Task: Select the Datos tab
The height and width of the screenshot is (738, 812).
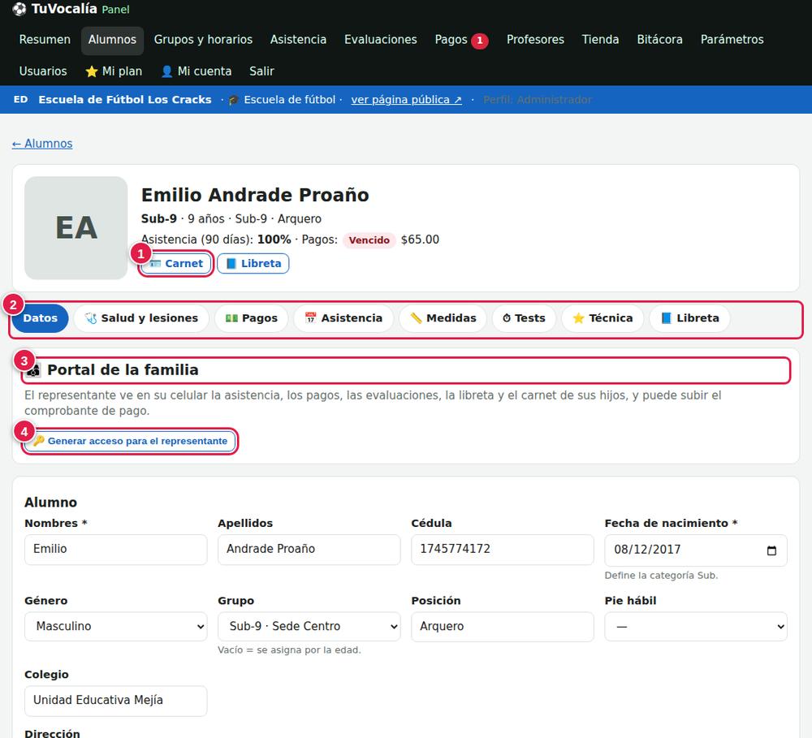Action: click(x=41, y=318)
